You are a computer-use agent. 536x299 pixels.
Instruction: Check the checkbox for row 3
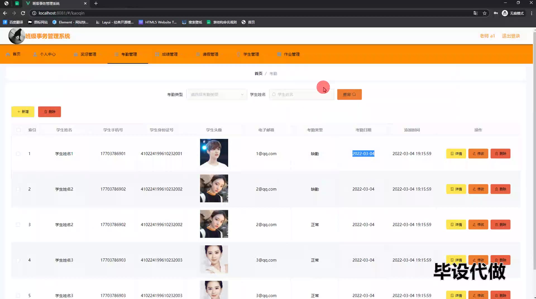point(18,225)
